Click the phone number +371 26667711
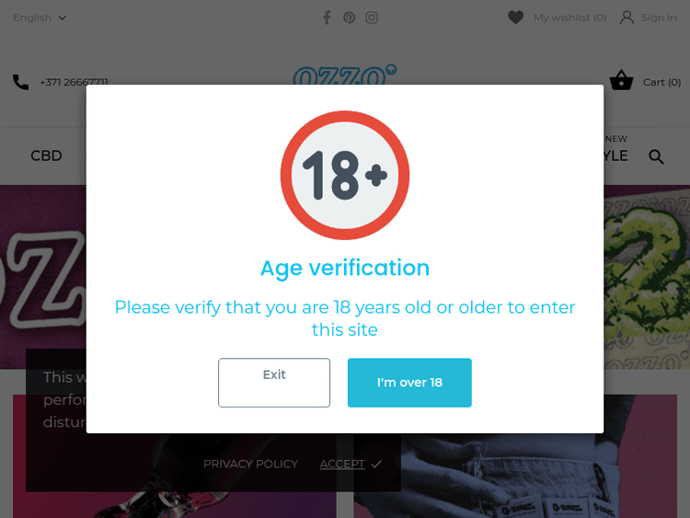The image size is (690, 518). coord(74,82)
